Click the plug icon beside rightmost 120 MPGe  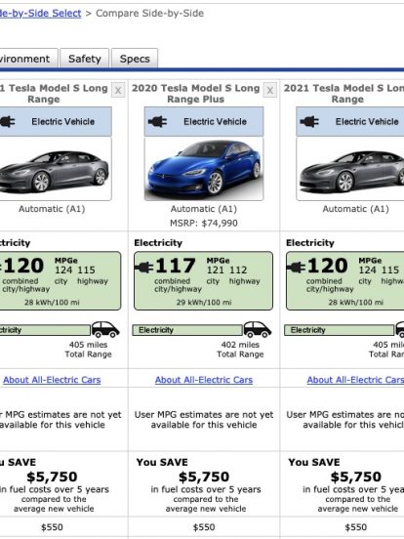click(296, 268)
